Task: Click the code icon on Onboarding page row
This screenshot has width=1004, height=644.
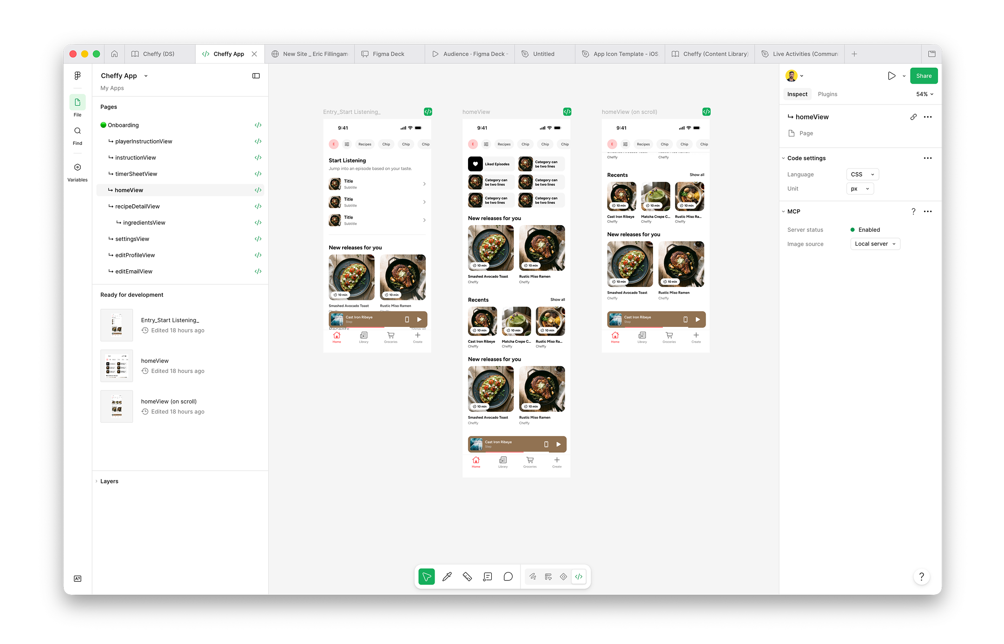Action: click(258, 125)
